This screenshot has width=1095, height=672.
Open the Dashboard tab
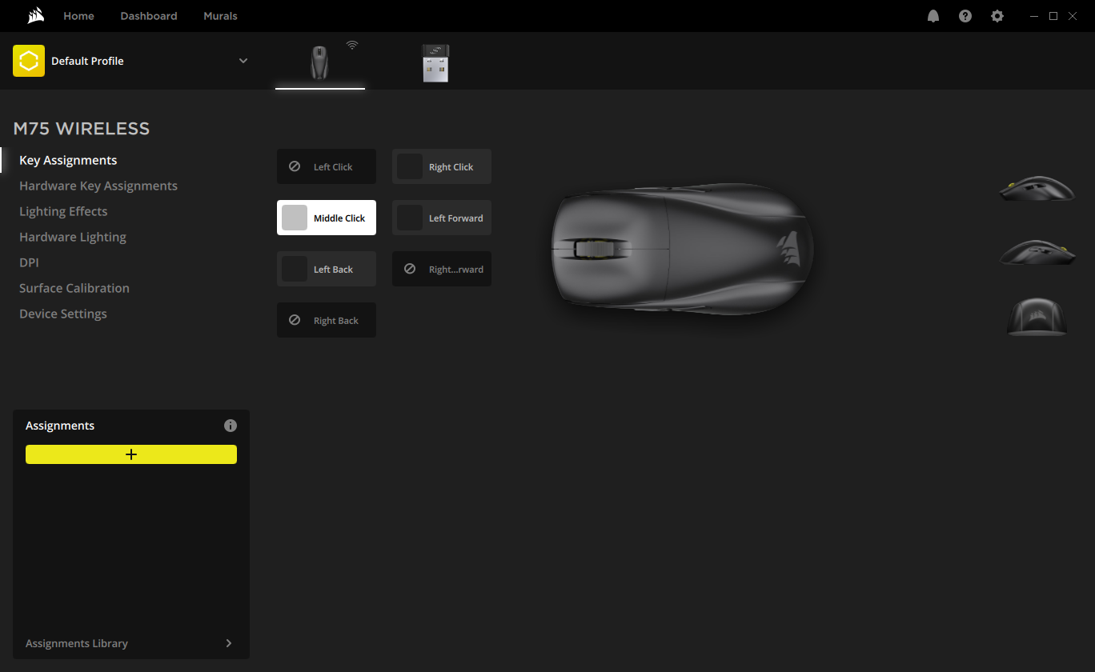pyautogui.click(x=149, y=16)
